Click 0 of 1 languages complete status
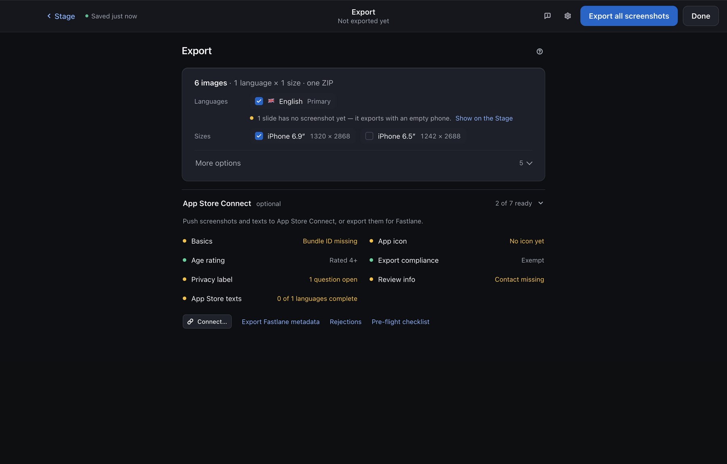727x464 pixels. pos(317,299)
